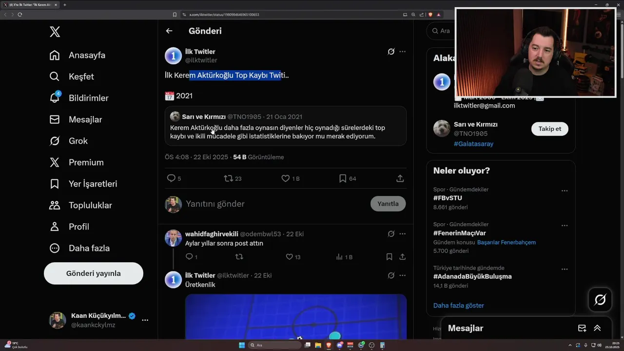Screen dimensions: 624x351
Task: Open more options on the main İlk Twitler post
Action: 402,52
